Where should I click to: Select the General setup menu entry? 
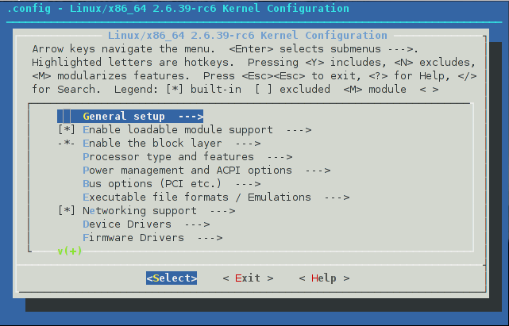124,117
